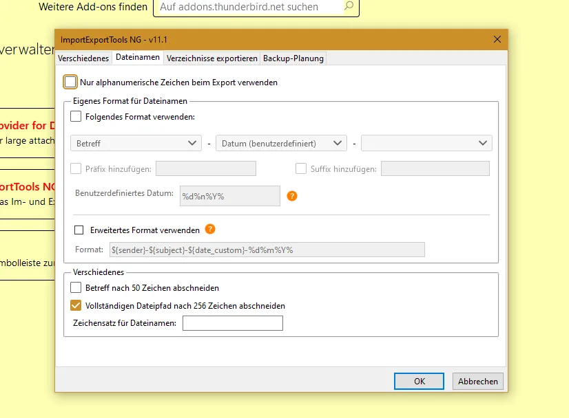The width and height of the screenshot is (569, 418).
Task: Confirm with the OK button
Action: [x=419, y=381]
